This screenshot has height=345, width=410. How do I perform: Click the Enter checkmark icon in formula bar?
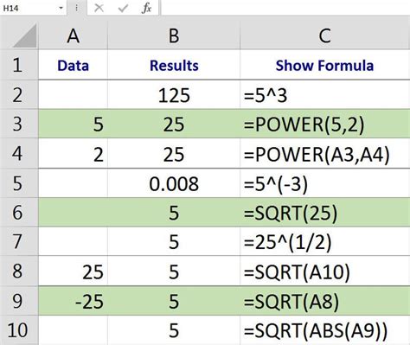pyautogui.click(x=123, y=8)
